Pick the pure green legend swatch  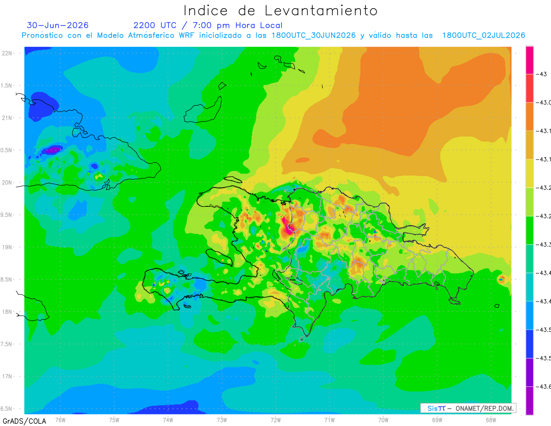click(529, 230)
